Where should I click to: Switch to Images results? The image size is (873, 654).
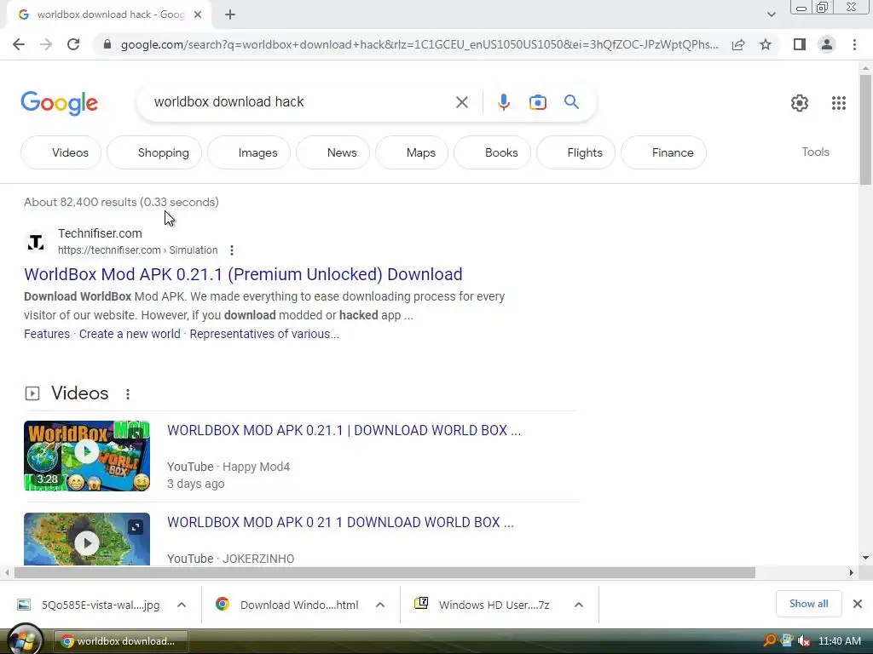pyautogui.click(x=249, y=152)
